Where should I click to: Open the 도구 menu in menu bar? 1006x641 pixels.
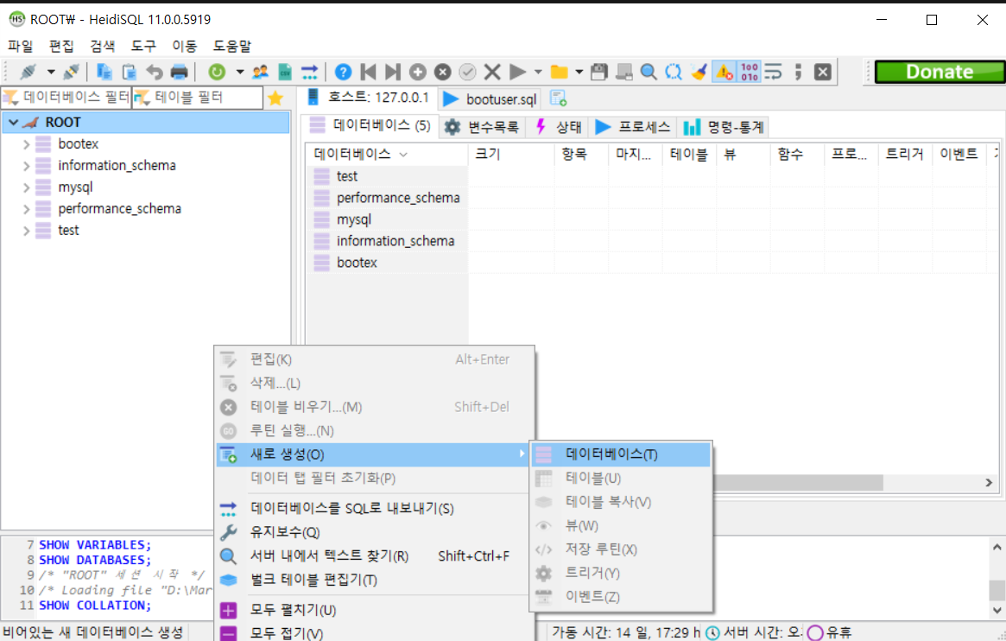pos(143,46)
